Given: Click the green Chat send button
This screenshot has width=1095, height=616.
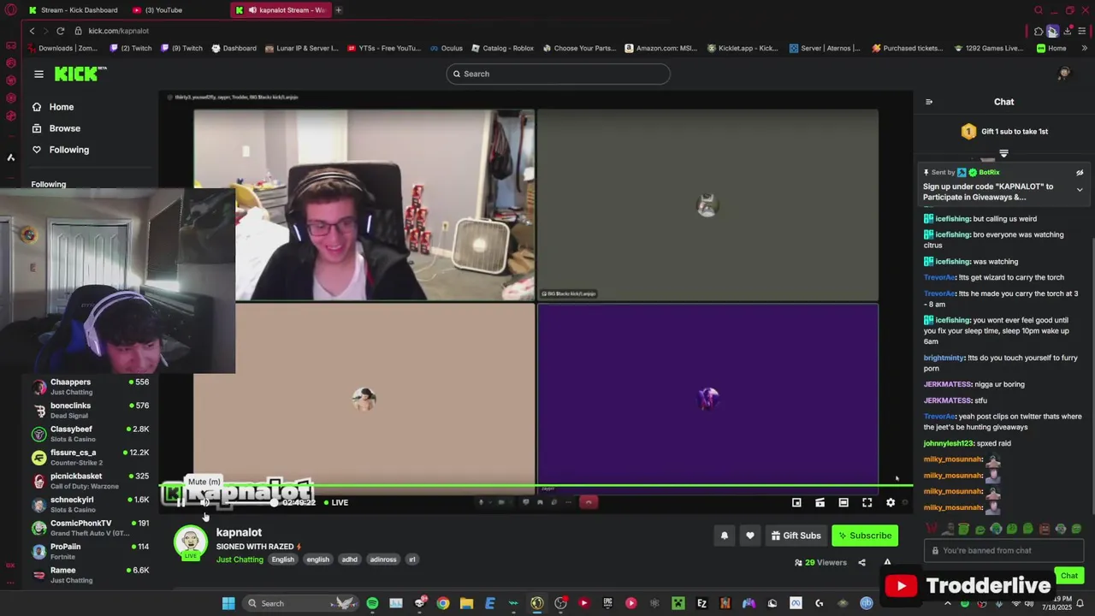Looking at the screenshot, I should [1069, 576].
